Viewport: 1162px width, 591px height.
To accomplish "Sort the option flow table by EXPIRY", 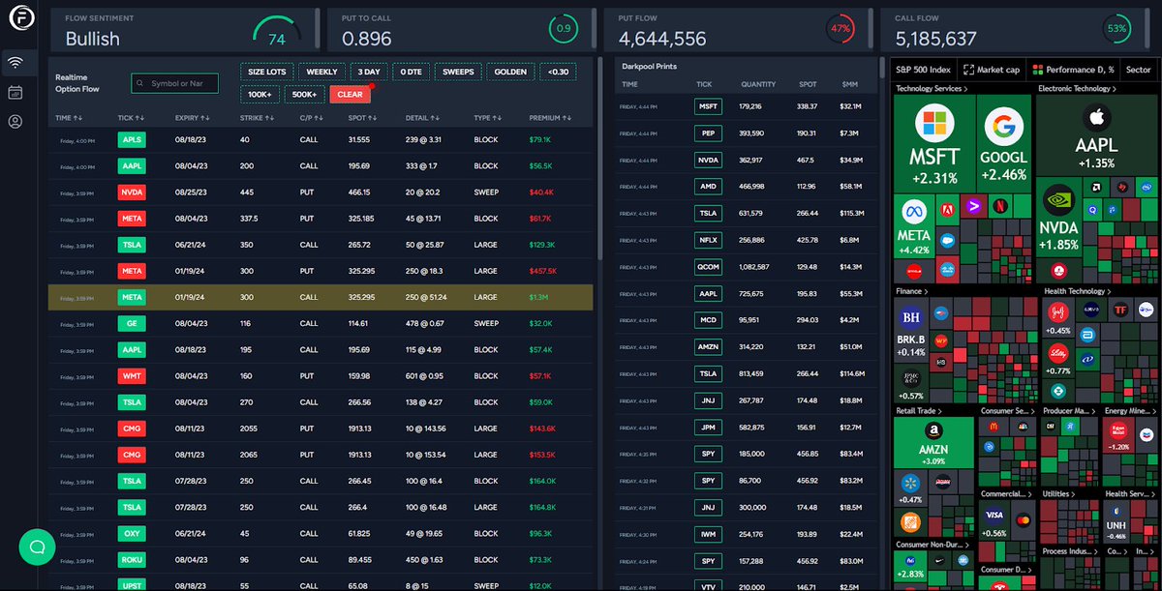I will pos(193,118).
